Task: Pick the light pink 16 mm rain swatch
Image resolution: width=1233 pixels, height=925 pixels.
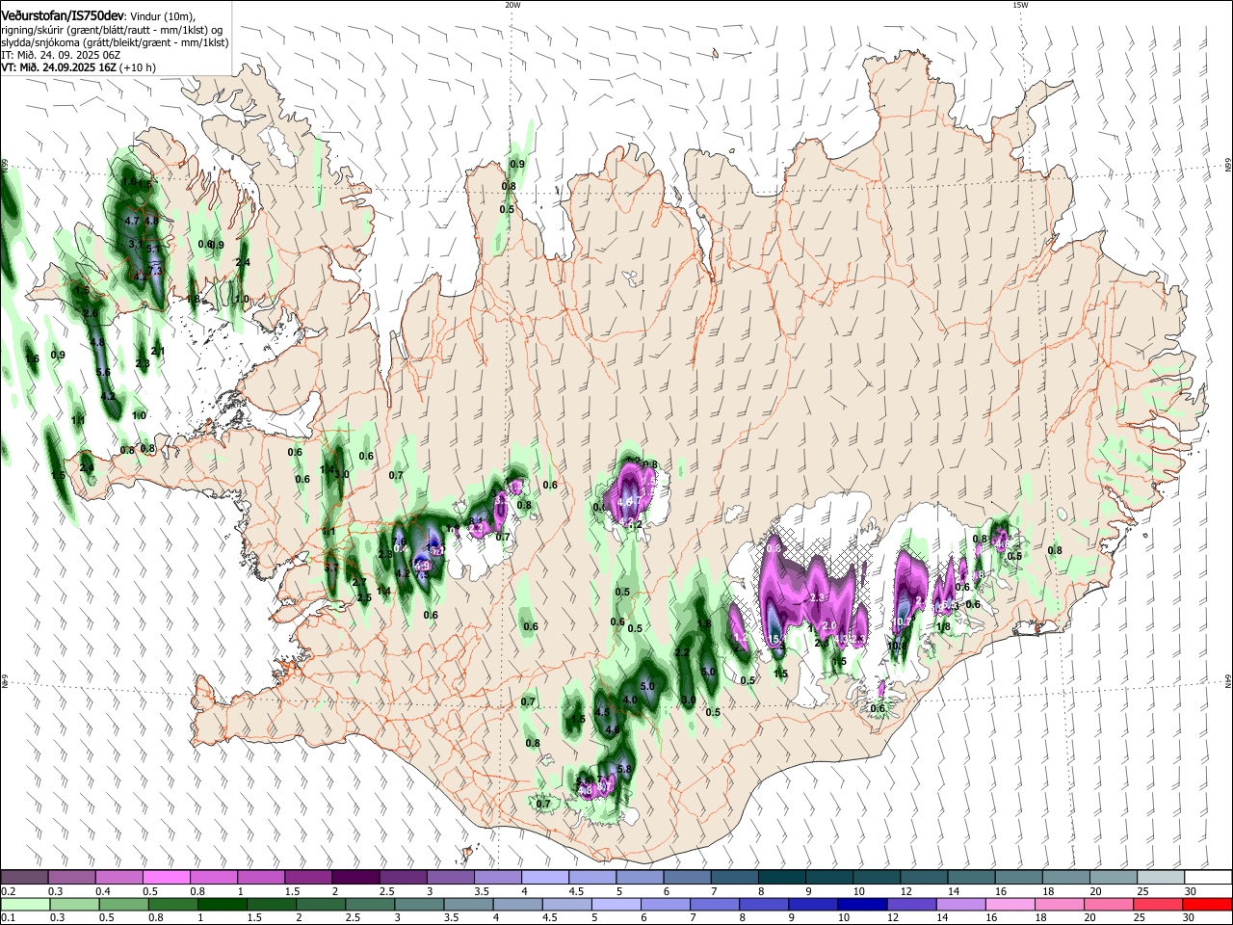Action: click(x=1010, y=904)
